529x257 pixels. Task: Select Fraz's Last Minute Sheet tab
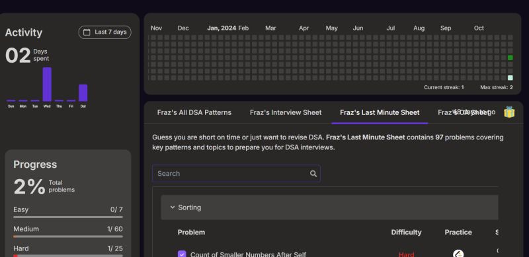click(380, 112)
